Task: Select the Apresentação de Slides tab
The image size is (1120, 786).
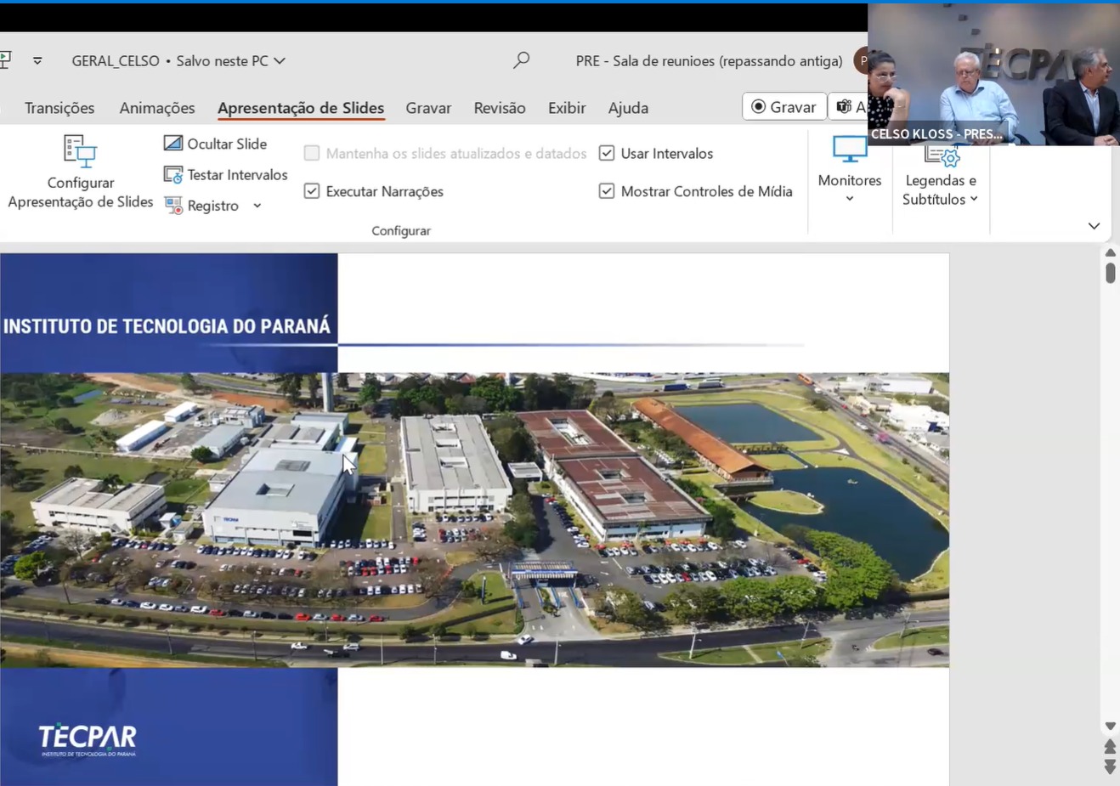Action: click(301, 108)
